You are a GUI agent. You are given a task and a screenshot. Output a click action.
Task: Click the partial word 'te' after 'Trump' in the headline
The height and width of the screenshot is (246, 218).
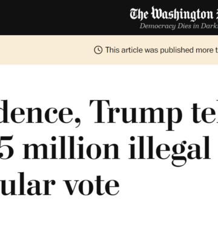[205, 111]
